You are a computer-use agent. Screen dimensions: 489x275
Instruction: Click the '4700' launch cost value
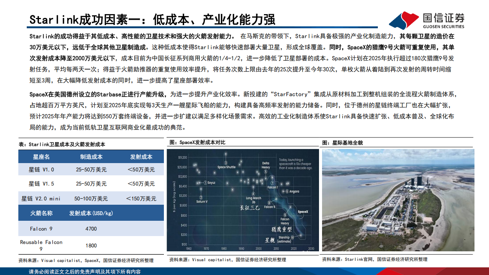91,229
